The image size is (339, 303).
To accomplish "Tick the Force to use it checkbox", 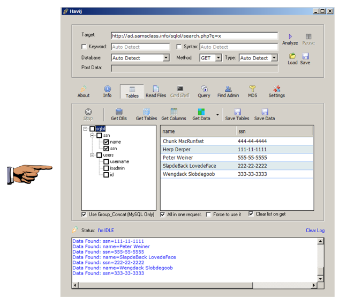I will click(209, 215).
